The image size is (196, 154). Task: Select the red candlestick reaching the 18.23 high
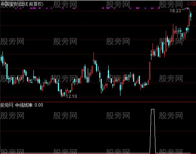[x=189, y=17]
